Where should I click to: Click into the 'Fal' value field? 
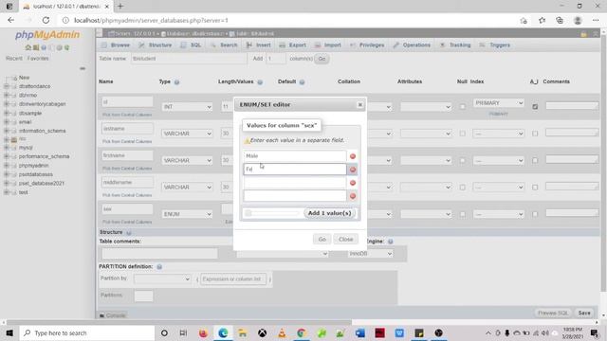pos(295,169)
